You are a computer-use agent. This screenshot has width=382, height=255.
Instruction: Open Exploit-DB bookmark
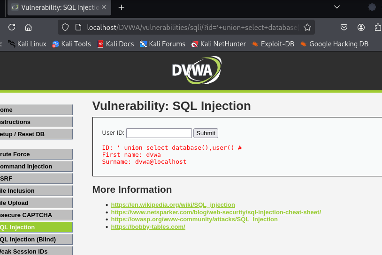[273, 44]
